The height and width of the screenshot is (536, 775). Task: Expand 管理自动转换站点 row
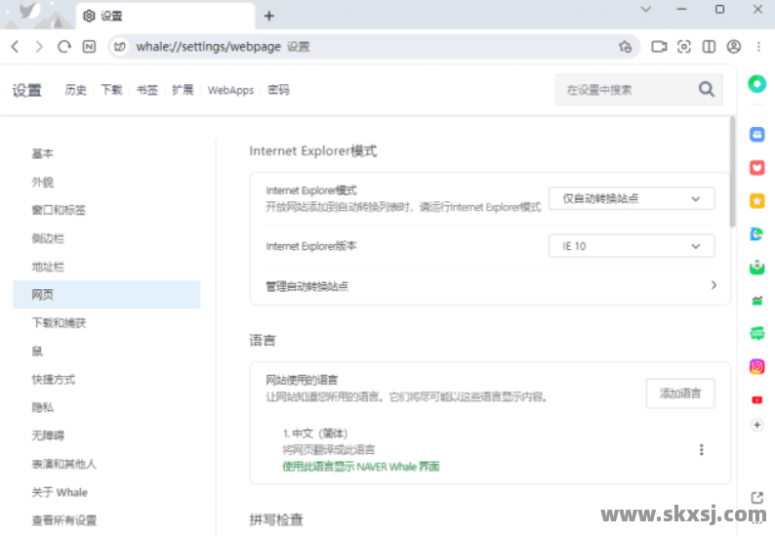(x=714, y=286)
